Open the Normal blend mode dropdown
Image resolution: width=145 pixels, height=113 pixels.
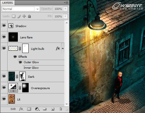click(21, 9)
